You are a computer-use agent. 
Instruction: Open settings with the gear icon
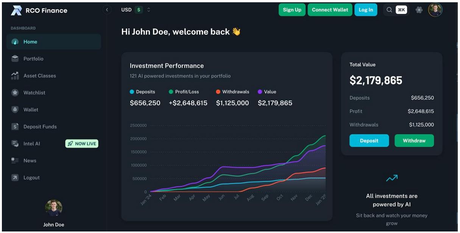[x=419, y=10]
